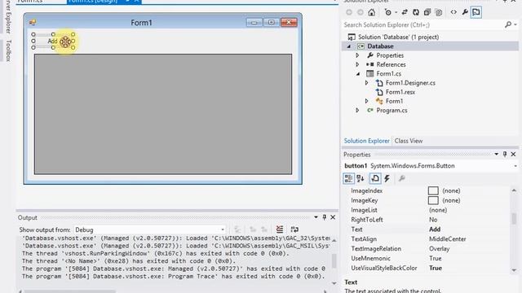
Task: Click the Events lightning bolt icon
Action: 387,178
